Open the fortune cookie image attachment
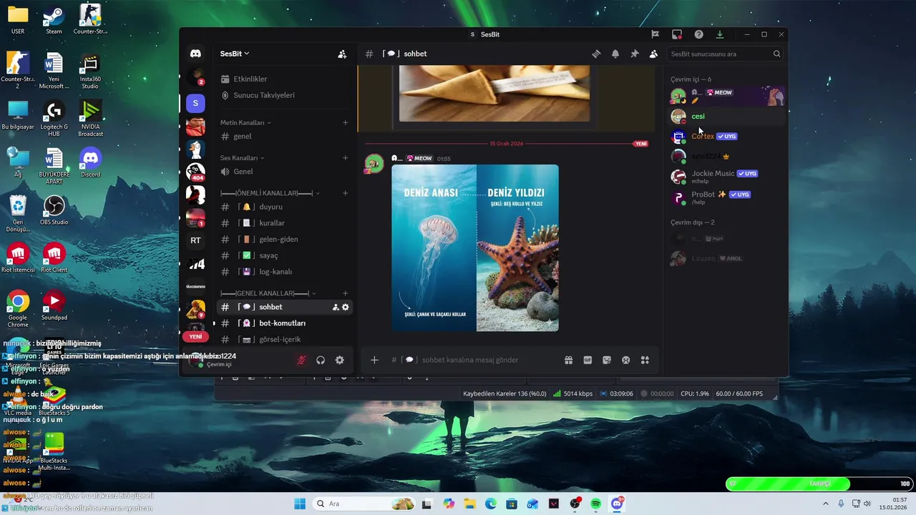The height and width of the screenshot is (515, 916). click(494, 93)
